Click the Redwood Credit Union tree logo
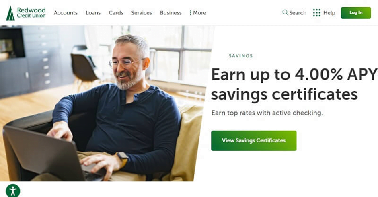The width and height of the screenshot is (378, 197). (x=10, y=13)
